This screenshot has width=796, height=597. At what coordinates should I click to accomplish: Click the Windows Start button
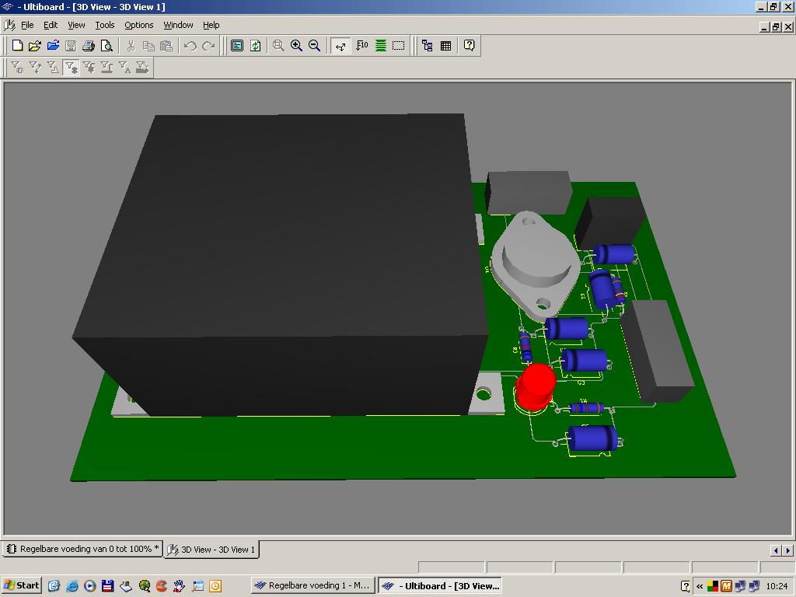(x=22, y=585)
